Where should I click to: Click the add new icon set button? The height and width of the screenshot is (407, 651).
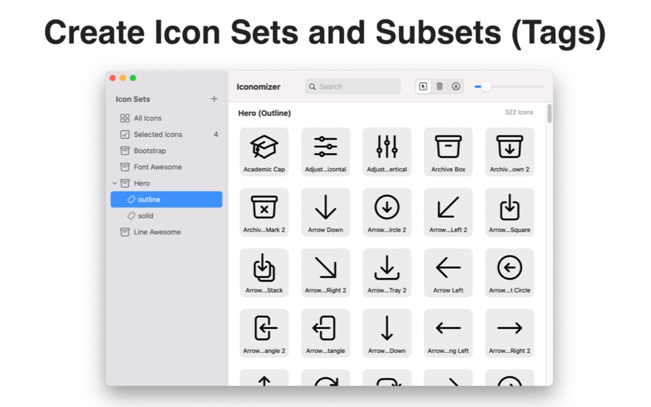(x=213, y=99)
